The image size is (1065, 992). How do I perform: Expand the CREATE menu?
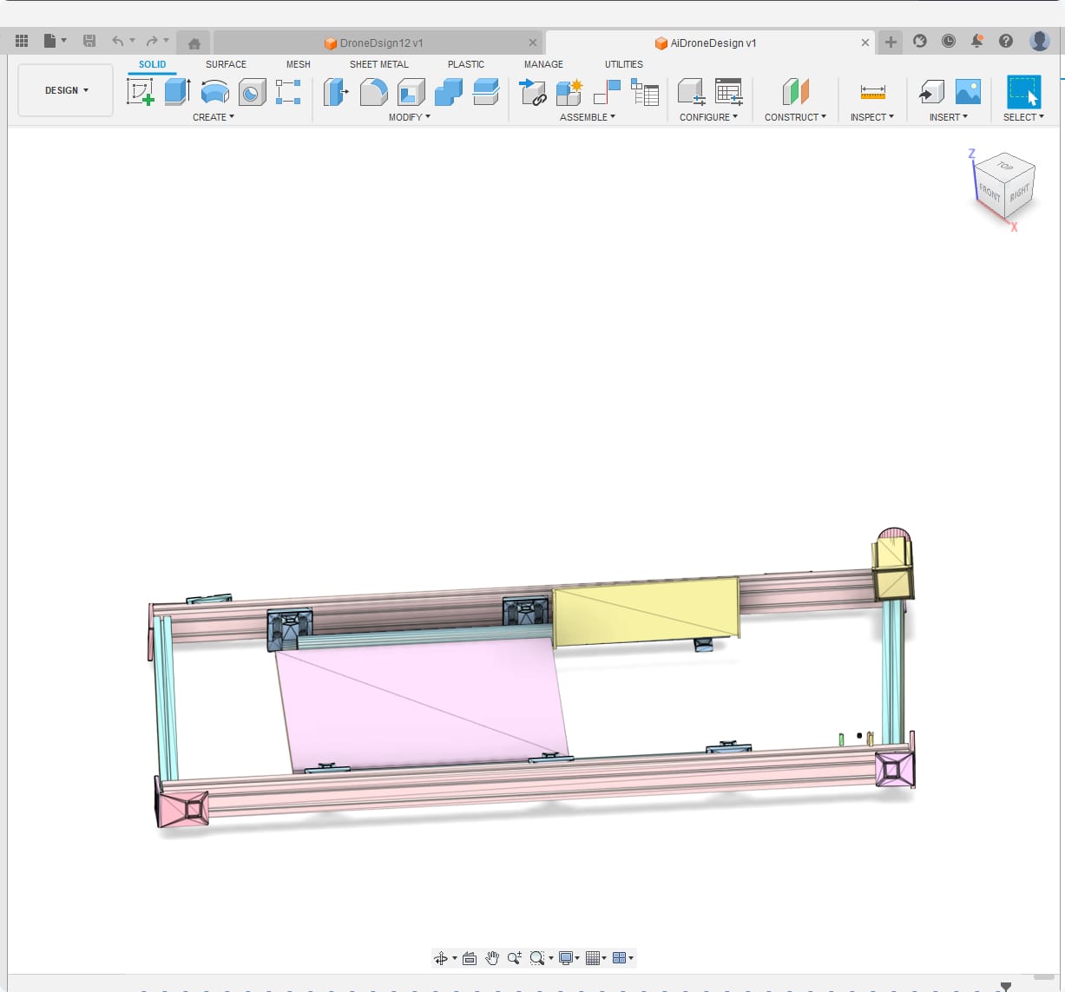tap(213, 117)
